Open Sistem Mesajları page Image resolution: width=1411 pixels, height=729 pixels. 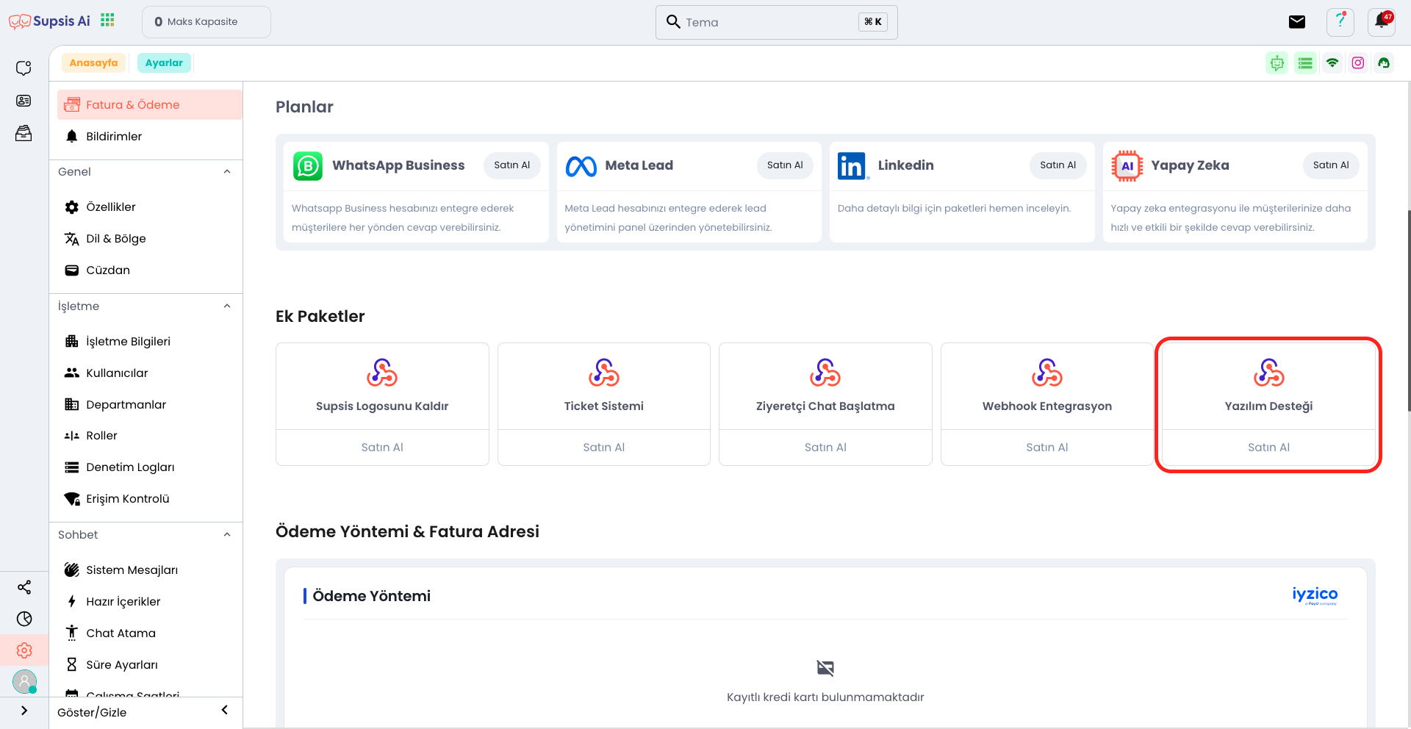point(150,570)
